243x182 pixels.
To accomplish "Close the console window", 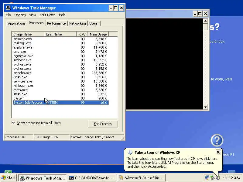I will [x=206, y=14].
